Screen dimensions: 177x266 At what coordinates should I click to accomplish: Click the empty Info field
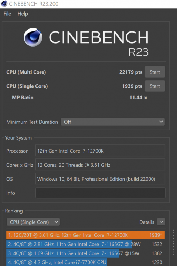pyautogui.click(x=100, y=193)
